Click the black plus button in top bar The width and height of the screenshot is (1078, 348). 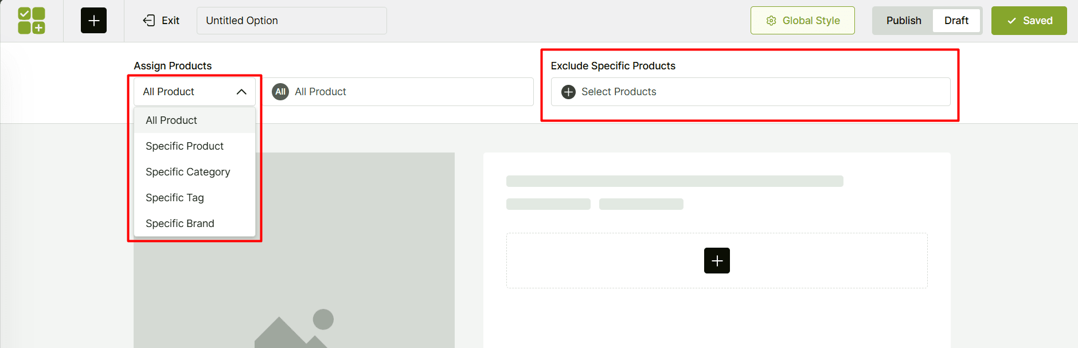click(x=93, y=21)
